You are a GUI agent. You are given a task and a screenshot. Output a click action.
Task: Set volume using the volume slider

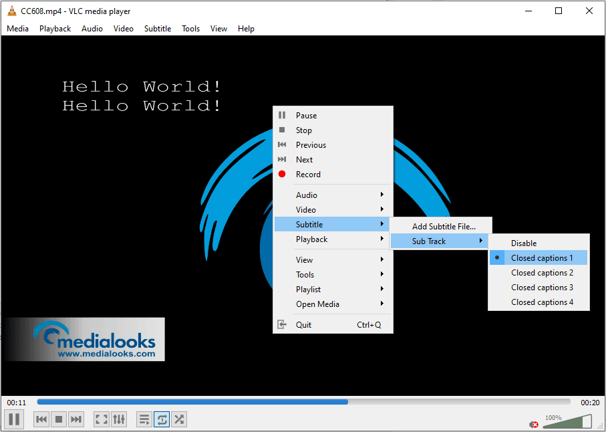pos(567,421)
